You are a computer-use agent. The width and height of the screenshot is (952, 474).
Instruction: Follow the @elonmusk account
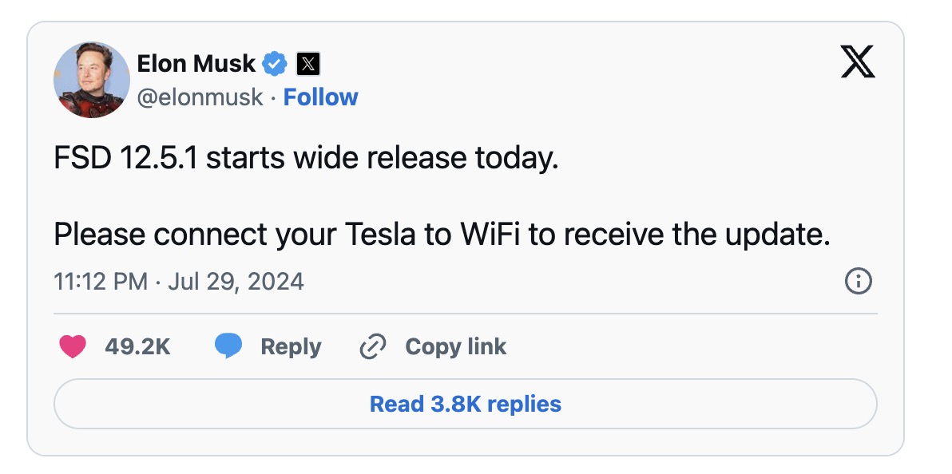click(x=321, y=97)
